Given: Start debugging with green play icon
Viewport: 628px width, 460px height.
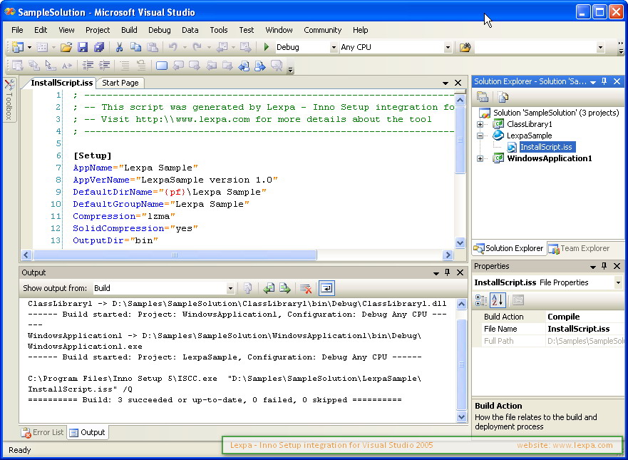Looking at the screenshot, I should [x=267, y=47].
